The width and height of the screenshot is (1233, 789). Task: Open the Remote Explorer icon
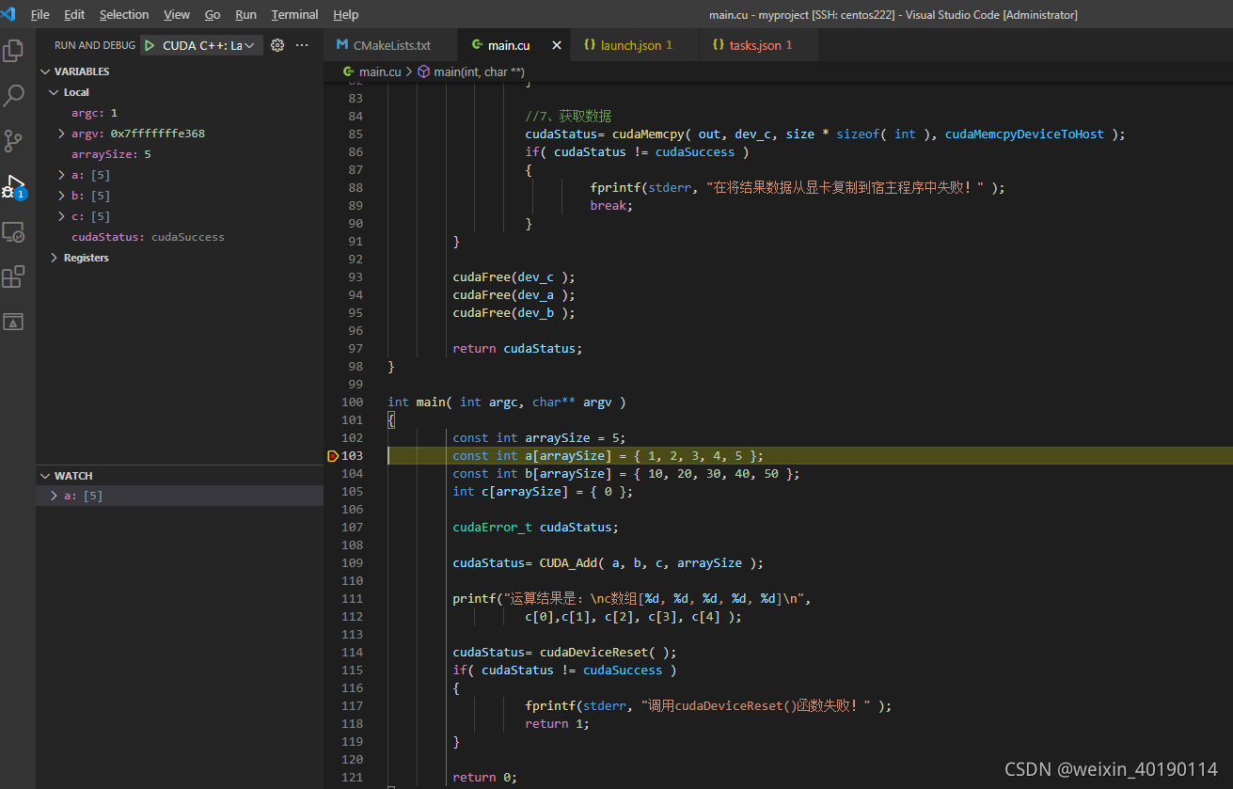click(x=14, y=231)
